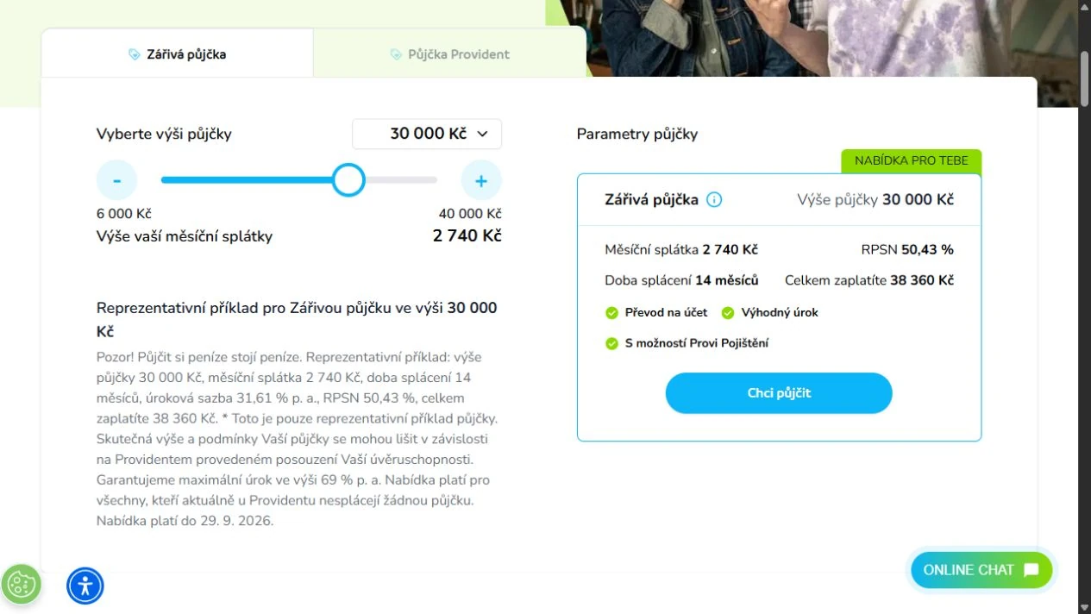
Task: Click green checkmark next to Výhodný úrok
Action: coord(728,313)
